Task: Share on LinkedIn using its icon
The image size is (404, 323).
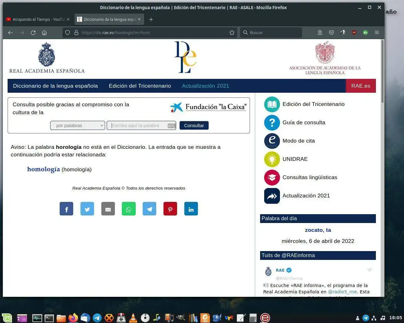Action: [191, 209]
